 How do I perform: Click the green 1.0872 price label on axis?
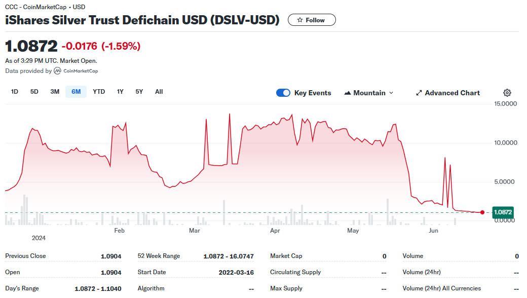click(x=503, y=212)
